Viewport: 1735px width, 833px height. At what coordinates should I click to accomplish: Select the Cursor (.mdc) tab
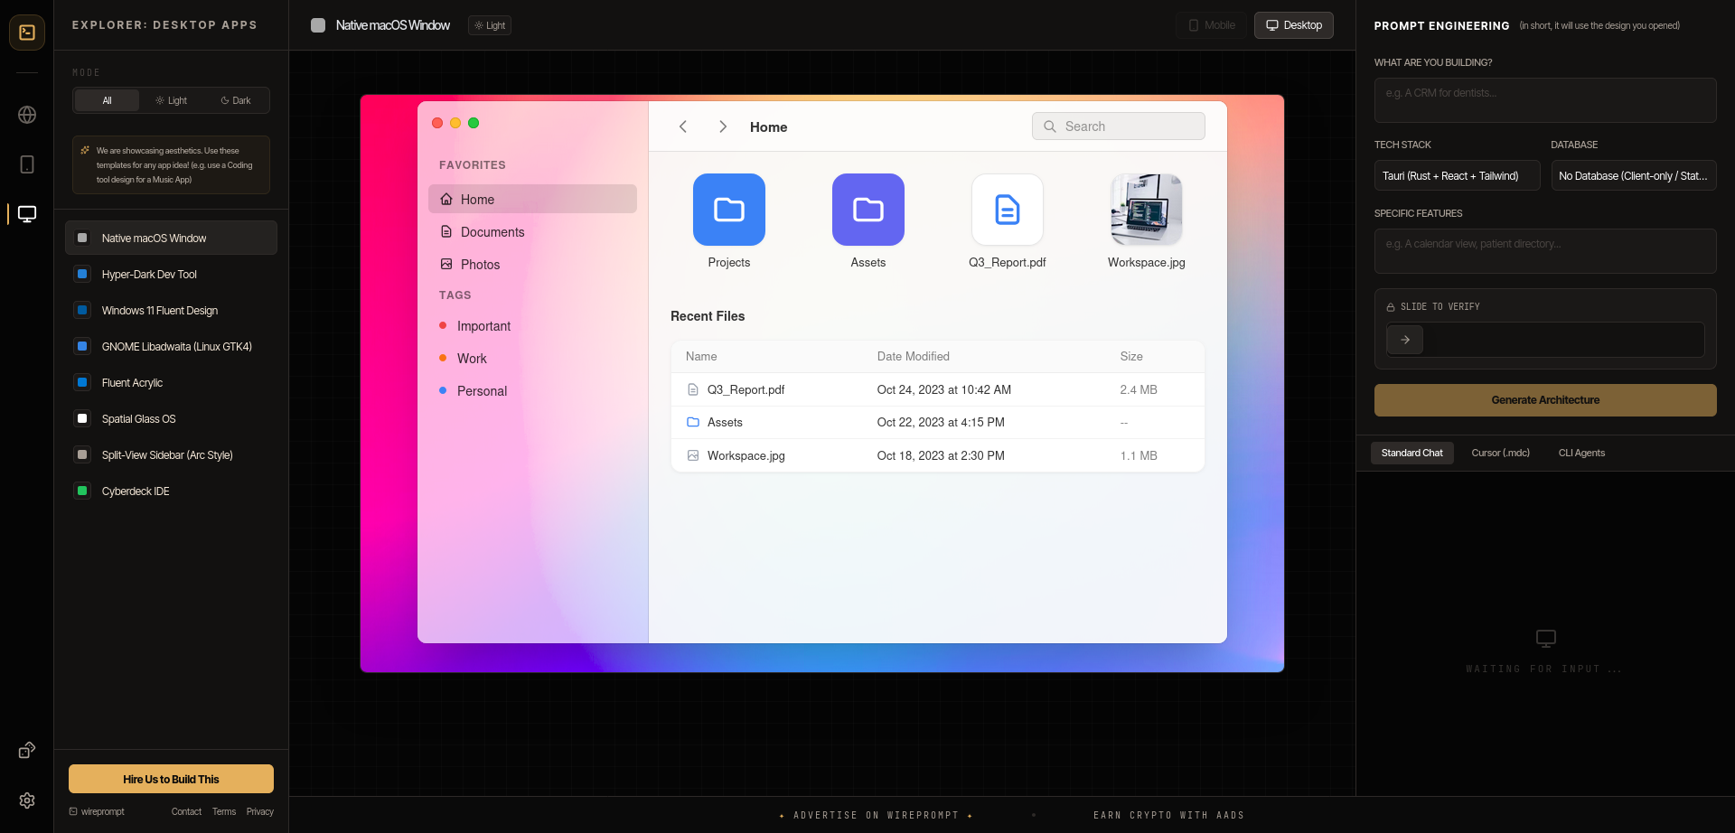pyautogui.click(x=1500, y=453)
